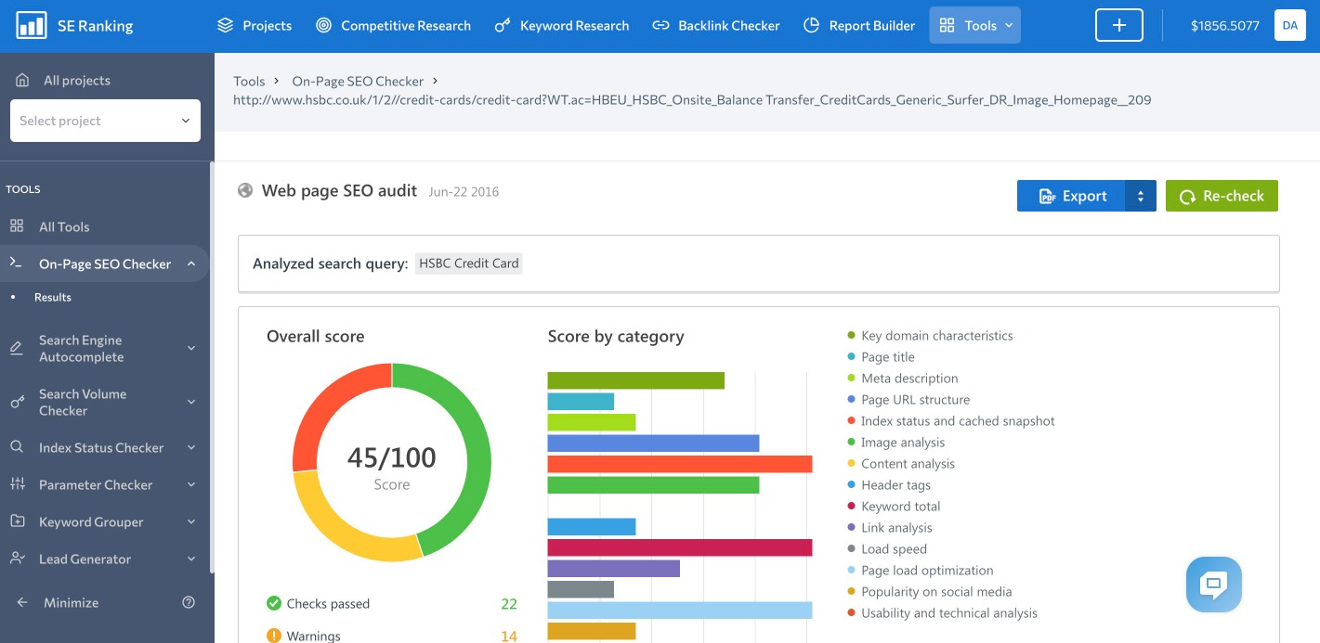Click the Competitive Research target icon
Screen dimensions: 1320x643
tap(323, 25)
